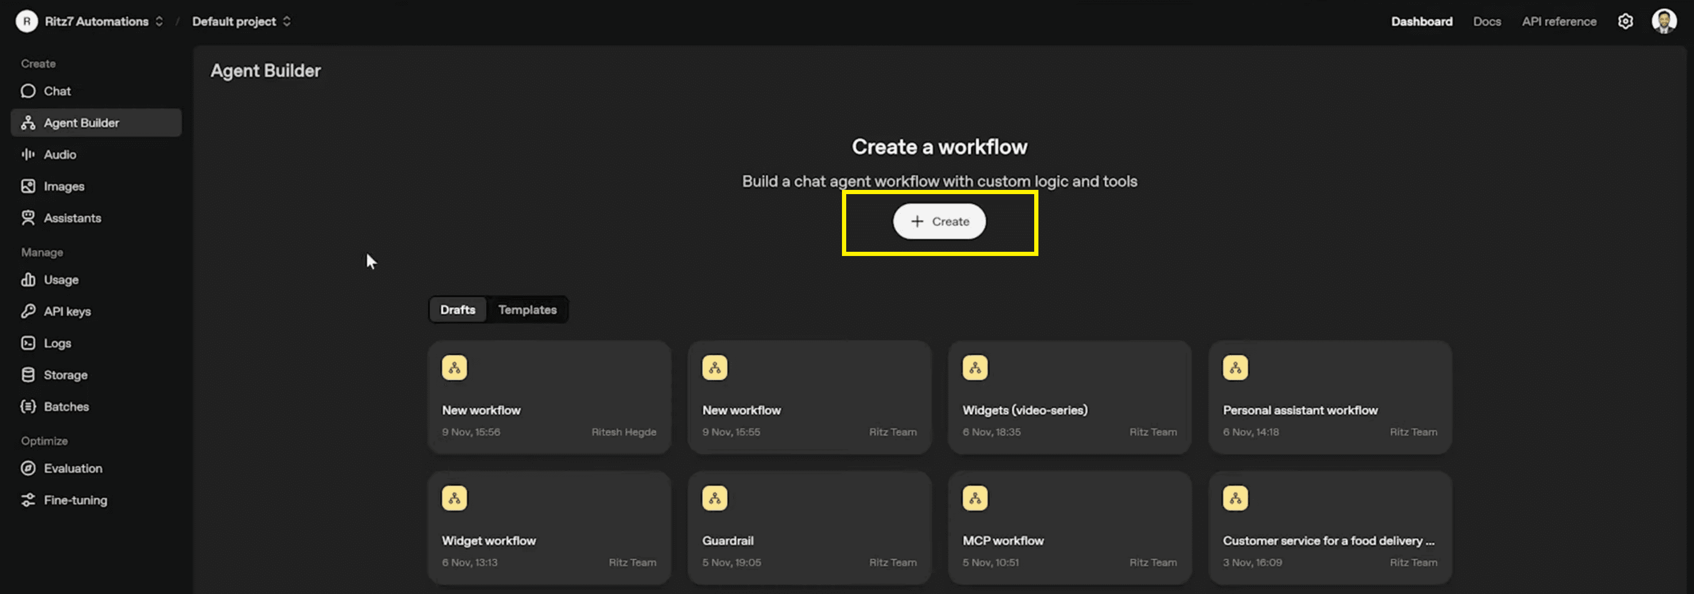Open the API reference link

pyautogui.click(x=1558, y=21)
